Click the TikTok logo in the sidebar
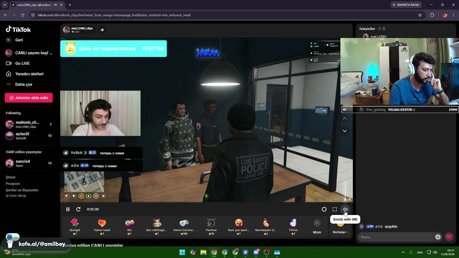Viewport: 459px width, 258px height. pyautogui.click(x=18, y=29)
